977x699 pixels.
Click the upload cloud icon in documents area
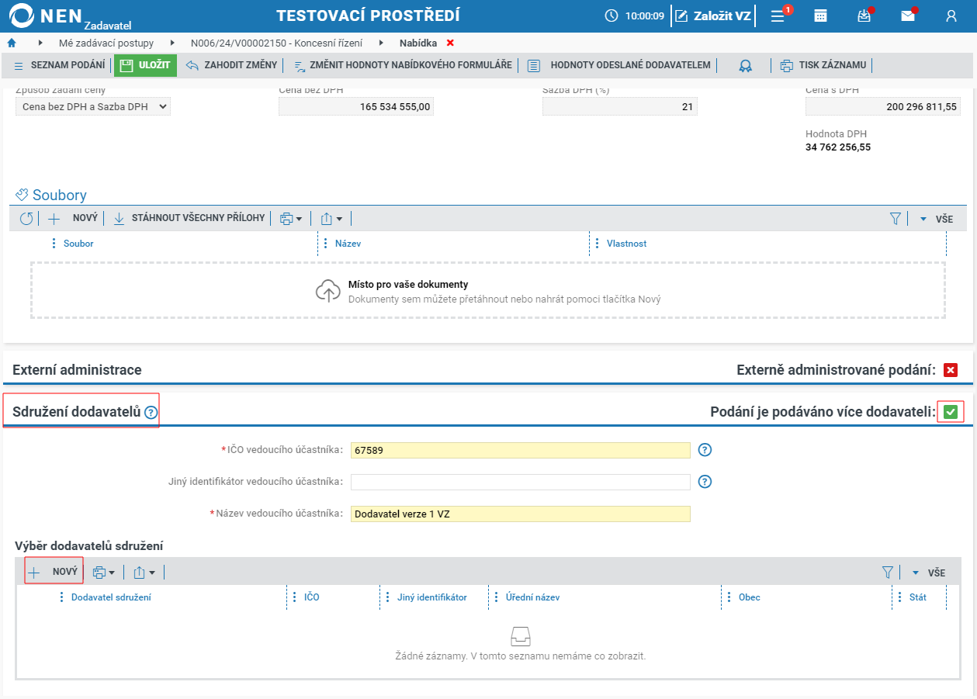click(328, 290)
